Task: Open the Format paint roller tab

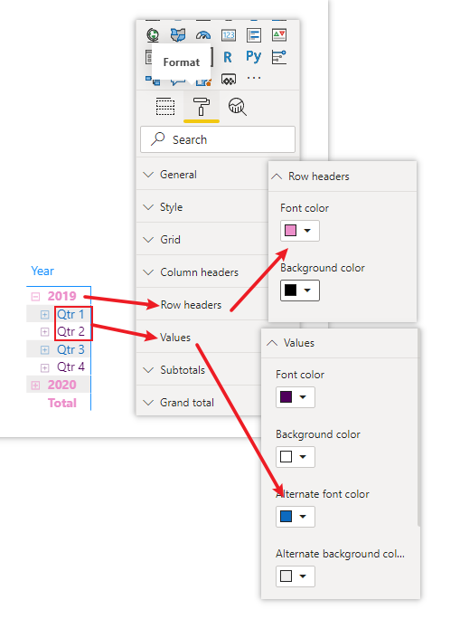Action: (x=201, y=107)
